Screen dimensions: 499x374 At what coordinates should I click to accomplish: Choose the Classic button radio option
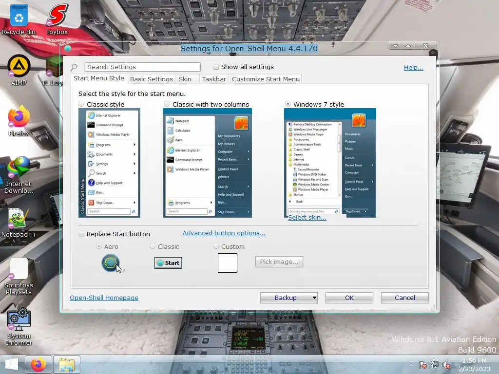point(153,246)
